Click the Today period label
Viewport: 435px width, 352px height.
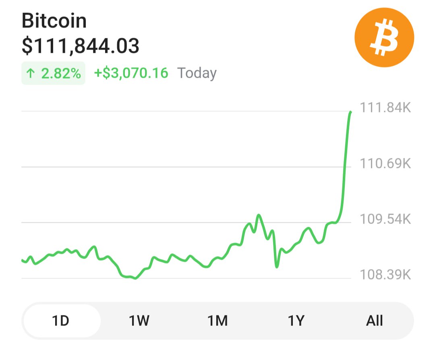pos(197,74)
